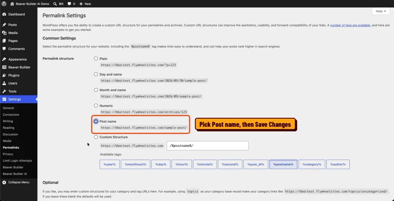Open the Posts menu
The width and height of the screenshot is (394, 201).
[13, 25]
